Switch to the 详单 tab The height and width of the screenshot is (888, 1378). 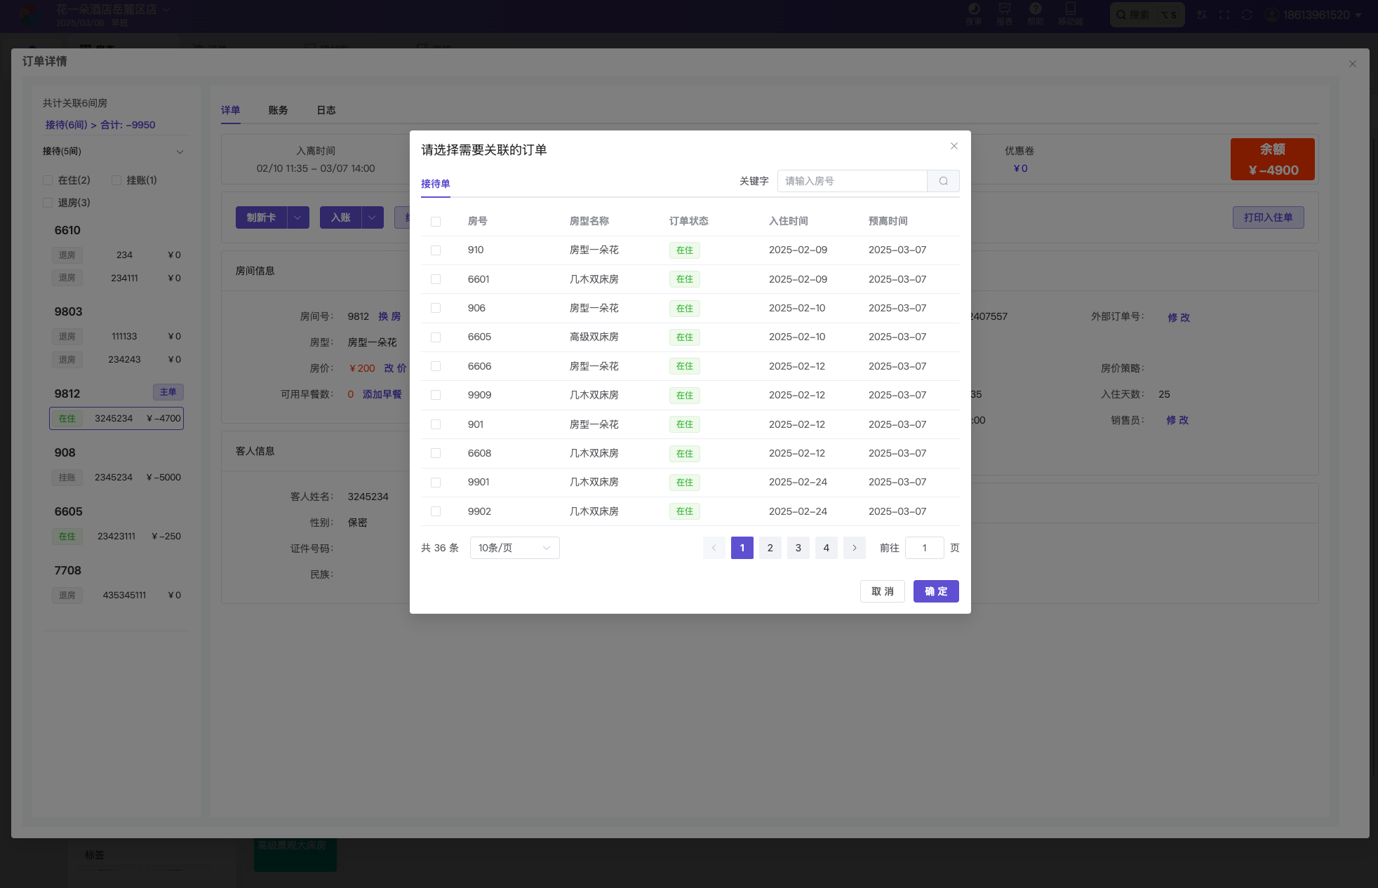click(230, 110)
